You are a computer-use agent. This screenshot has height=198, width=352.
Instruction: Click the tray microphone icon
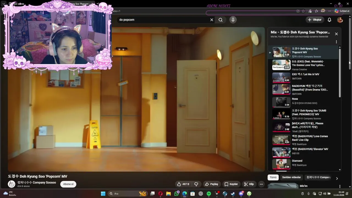pos(309,194)
